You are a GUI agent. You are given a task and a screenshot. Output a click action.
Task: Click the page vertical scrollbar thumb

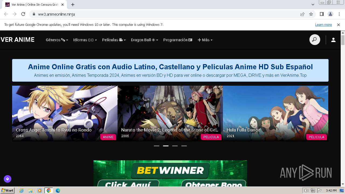pyautogui.click(x=343, y=40)
